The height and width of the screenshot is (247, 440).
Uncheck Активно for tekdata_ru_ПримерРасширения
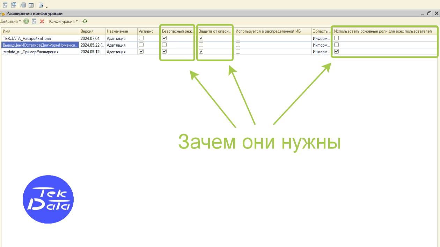pos(141,51)
